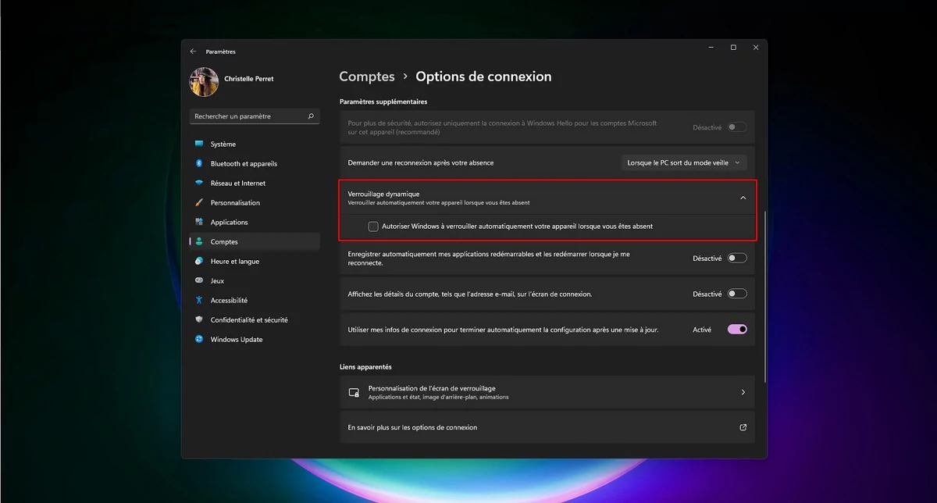
Task: Click the Rechercher un paramètre search field
Action: (255, 116)
